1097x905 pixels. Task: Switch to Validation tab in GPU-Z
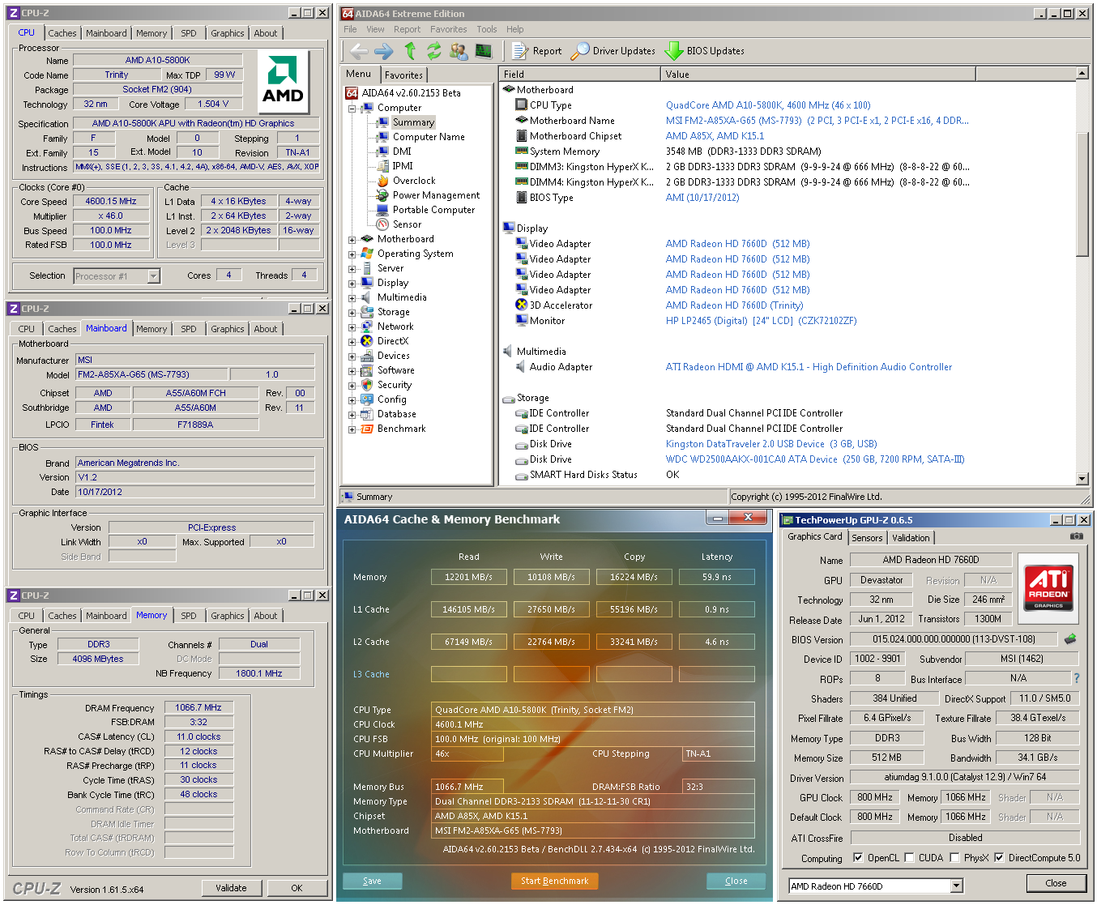coord(911,538)
